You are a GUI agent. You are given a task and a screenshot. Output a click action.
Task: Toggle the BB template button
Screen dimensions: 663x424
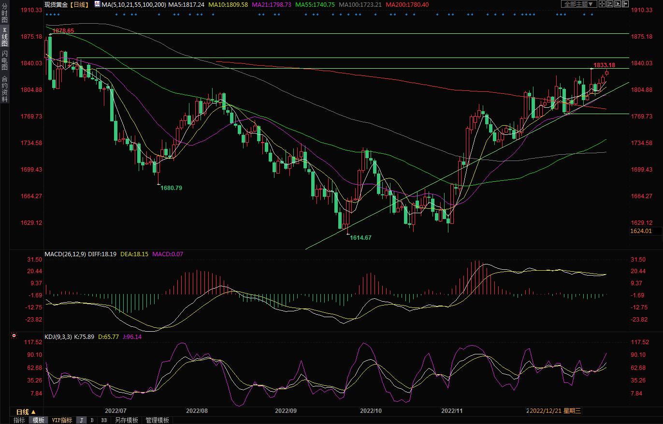[104, 420]
